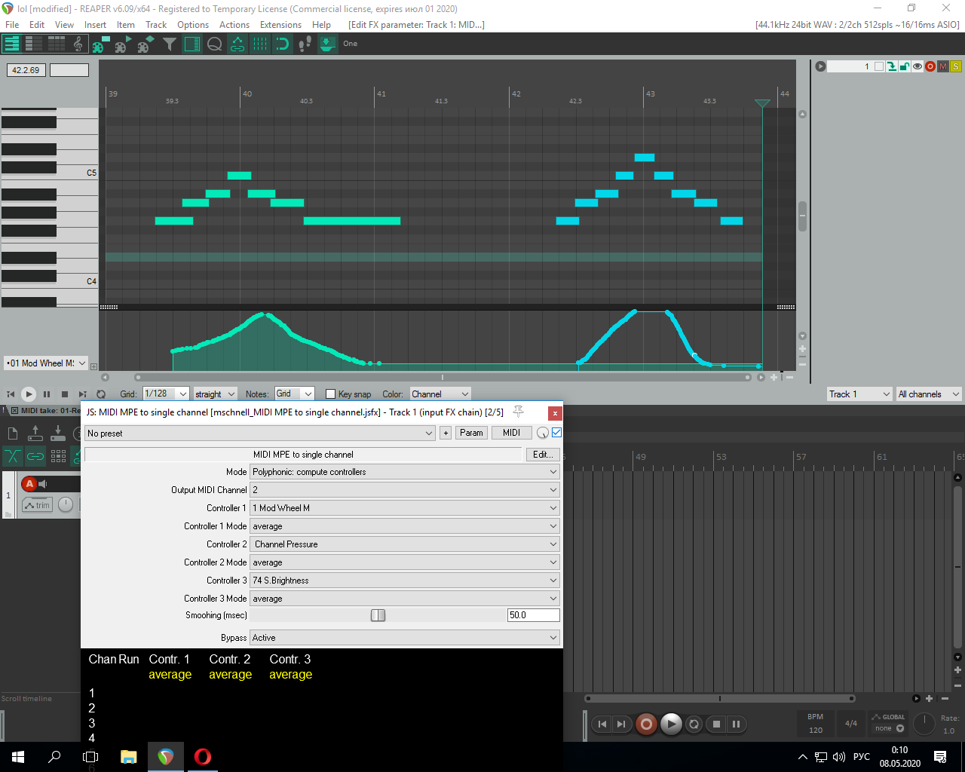The height and width of the screenshot is (772, 965).
Task: Open File Explorer from taskbar
Action: (128, 757)
